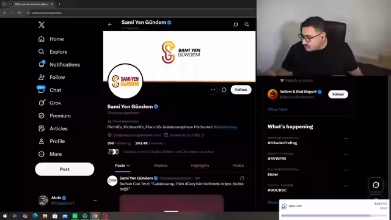Click the hashtag link in the bio
391x220 pixels.
click(x=225, y=127)
